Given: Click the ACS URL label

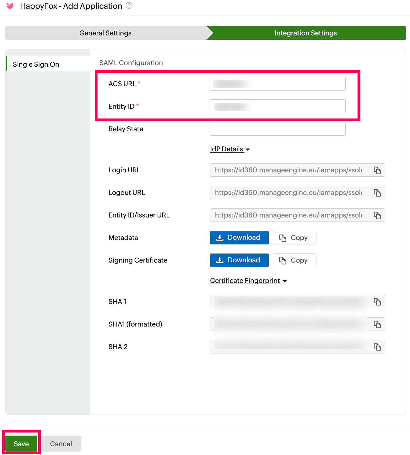Looking at the screenshot, I should pyautogui.click(x=122, y=84).
